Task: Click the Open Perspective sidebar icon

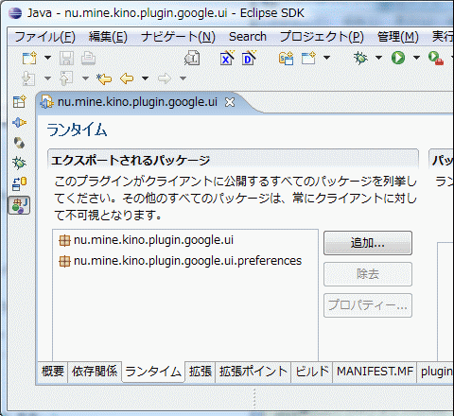Action: 19,102
